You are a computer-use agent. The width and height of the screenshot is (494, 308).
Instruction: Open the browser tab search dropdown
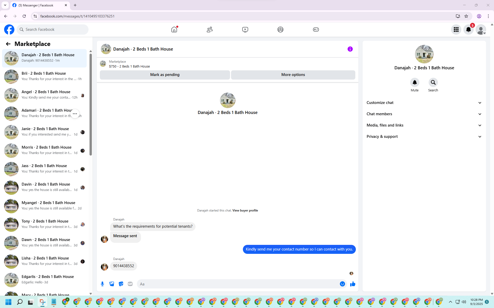(x=5, y=5)
